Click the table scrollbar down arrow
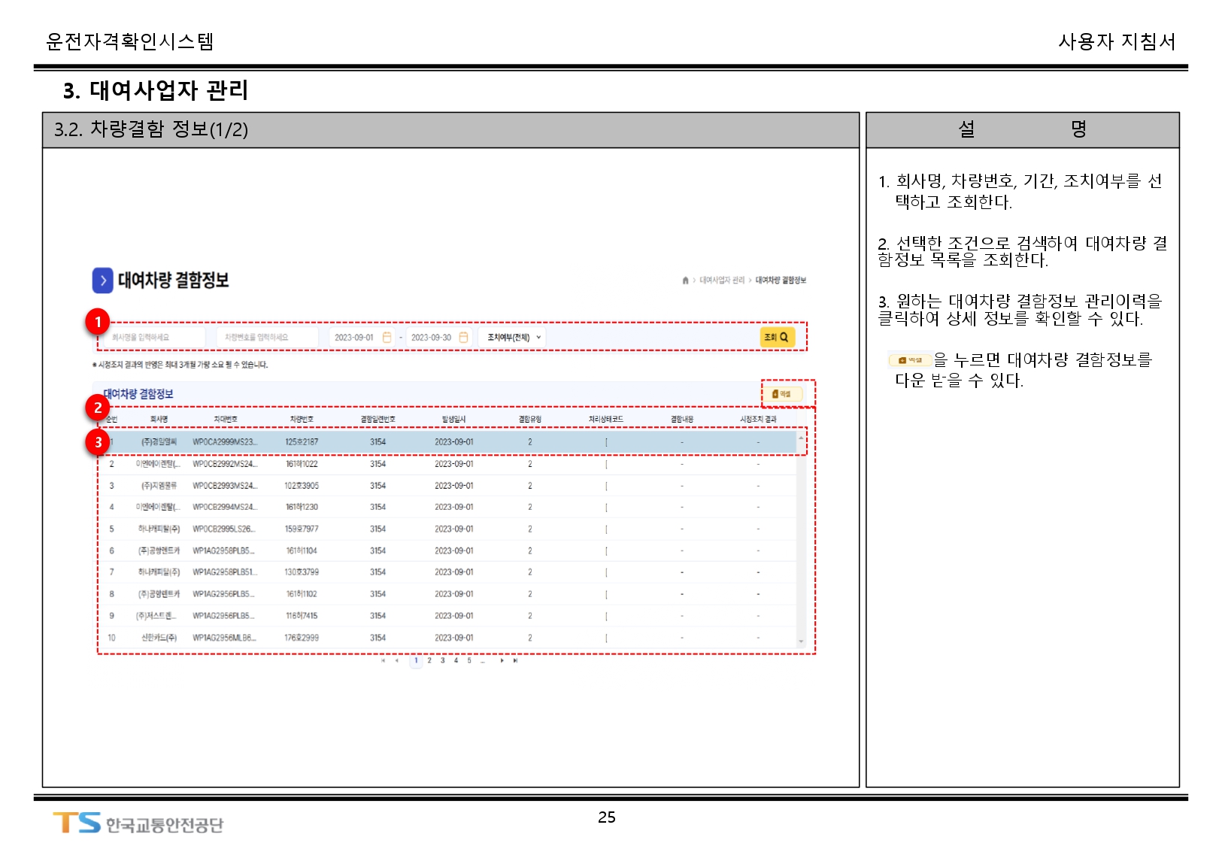Screen dimensions: 1222x846 [801, 642]
